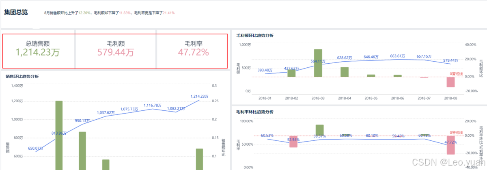
Task: Select the 1,400万 axis tick on sales chart
Action: pyautogui.click(x=17, y=86)
